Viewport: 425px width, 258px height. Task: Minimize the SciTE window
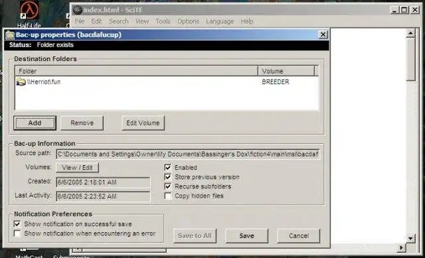coord(394,10)
